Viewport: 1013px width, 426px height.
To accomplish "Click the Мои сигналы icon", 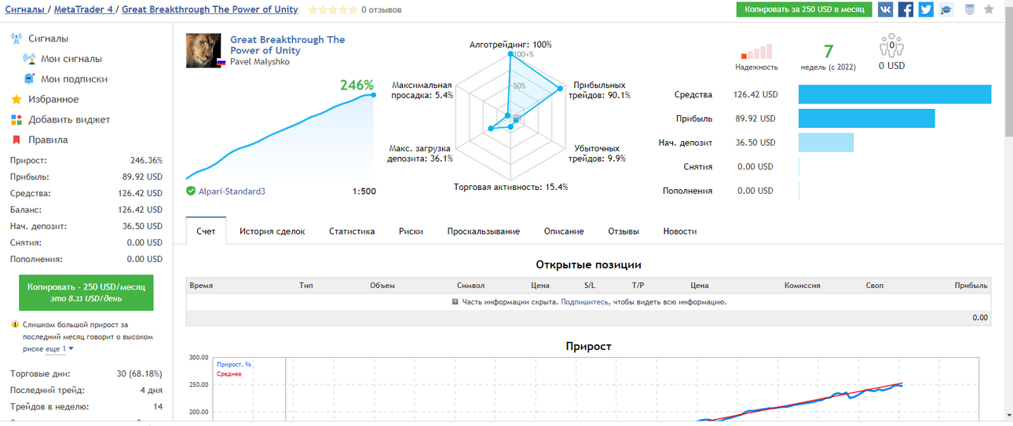I will 30,59.
